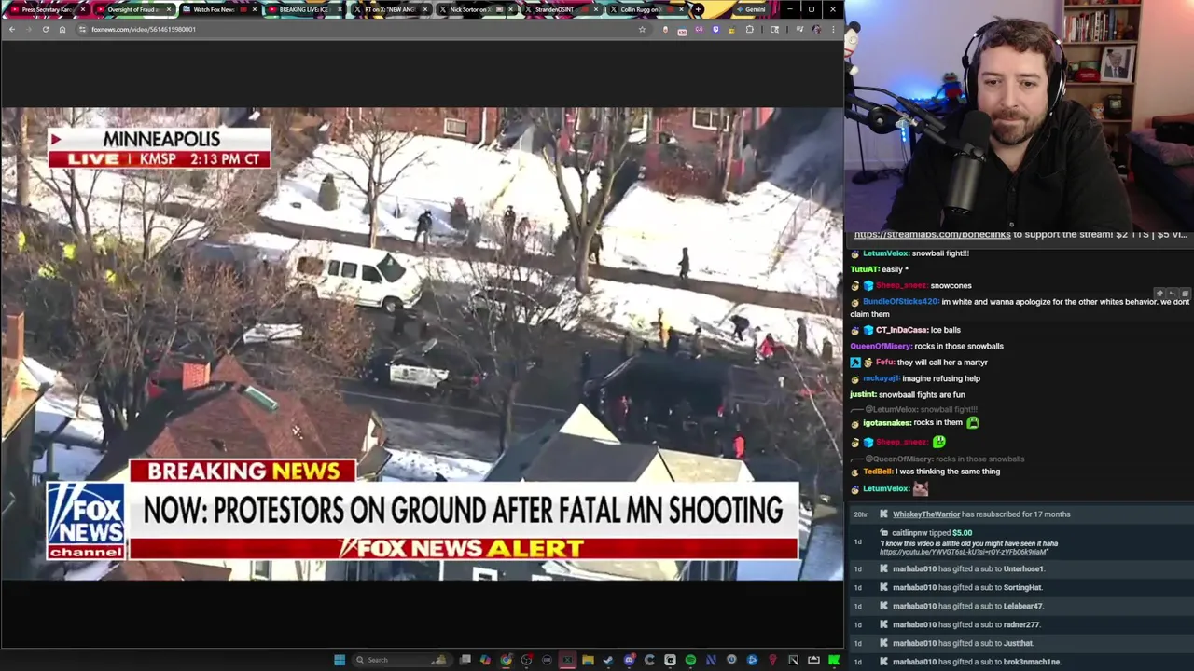
Task: Click the 'gifted a sub to Unterhose1' event
Action: click(1023, 568)
